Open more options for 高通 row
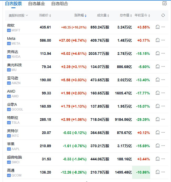This screenshot has width=171, height=182. point(163,172)
